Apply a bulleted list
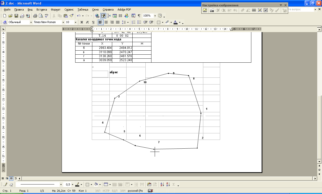This screenshot has width=322, height=194. pos(140,22)
